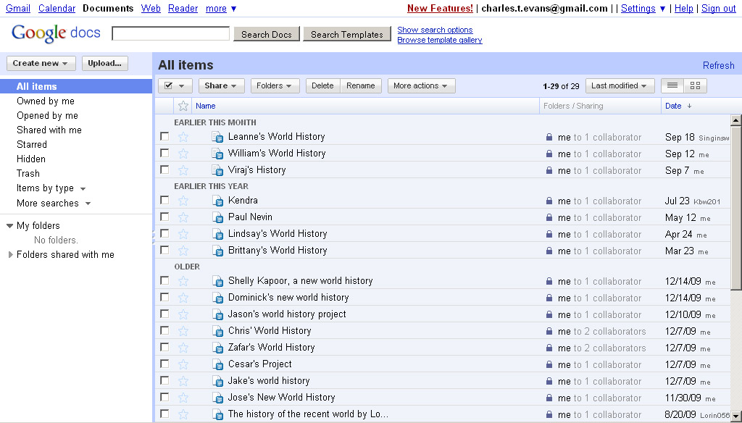This screenshot has height=423, width=742.
Task: Tick checkbox for Cesar's Project
Action: click(x=164, y=364)
